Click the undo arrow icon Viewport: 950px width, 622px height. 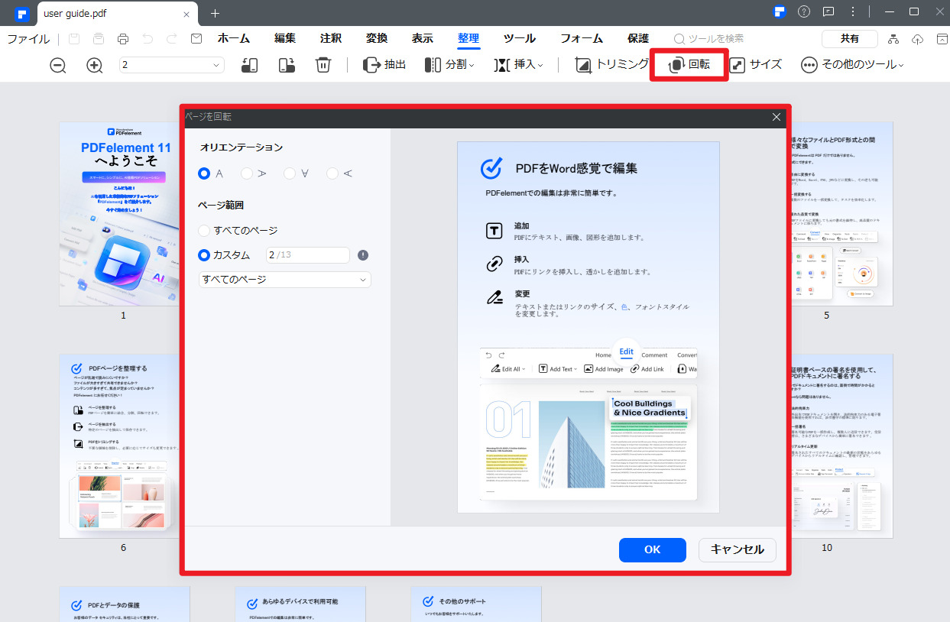click(x=148, y=39)
